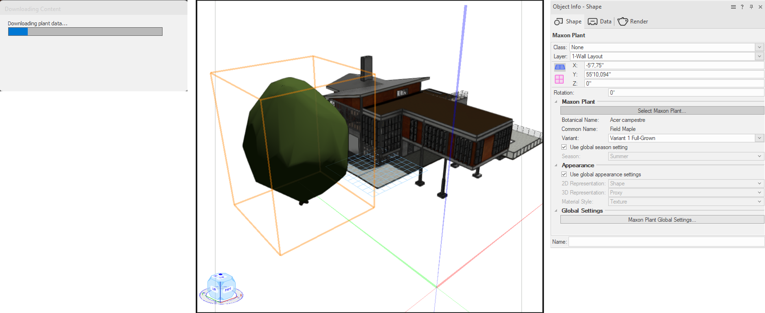Screen dimensions: 765x313
Task: Click the Rotation value field
Action: pos(686,93)
